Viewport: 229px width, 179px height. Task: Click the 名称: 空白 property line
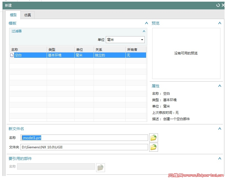point(161,93)
